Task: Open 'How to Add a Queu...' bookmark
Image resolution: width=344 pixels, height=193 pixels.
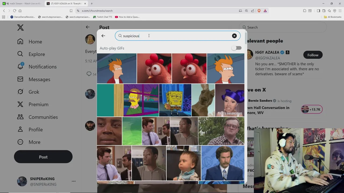Action: (127, 17)
